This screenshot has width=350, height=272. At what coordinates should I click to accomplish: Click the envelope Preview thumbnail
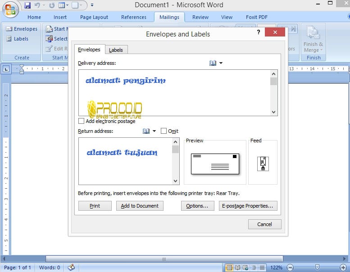pyautogui.click(x=215, y=164)
